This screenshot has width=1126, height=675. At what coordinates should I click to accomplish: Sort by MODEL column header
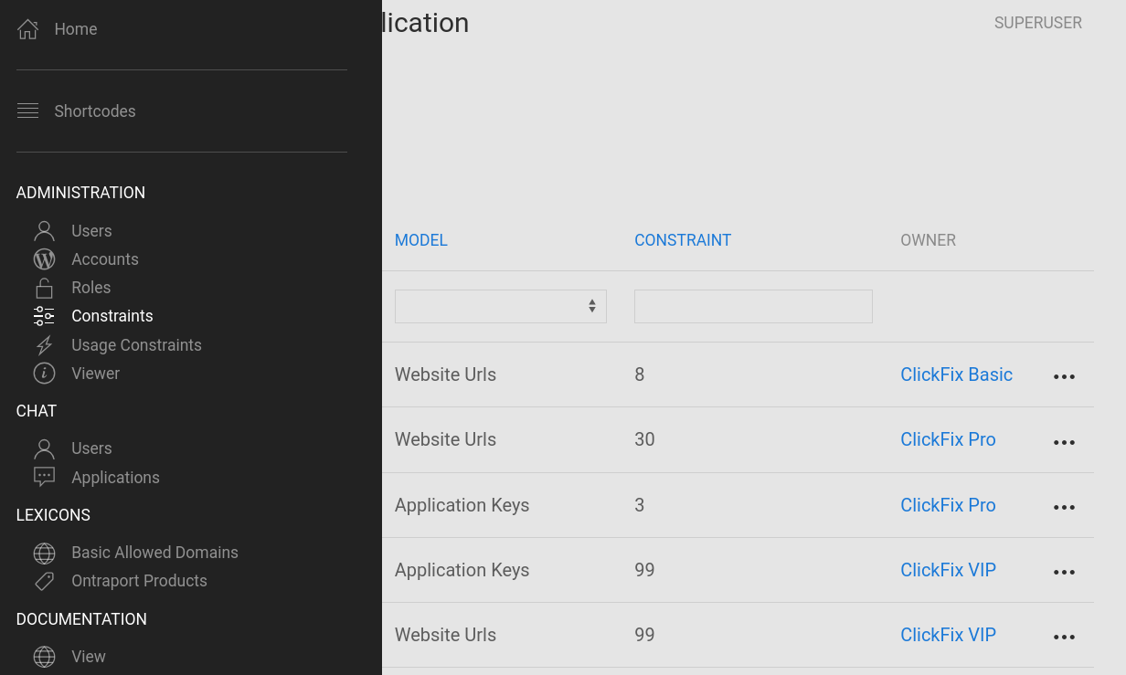(x=421, y=240)
